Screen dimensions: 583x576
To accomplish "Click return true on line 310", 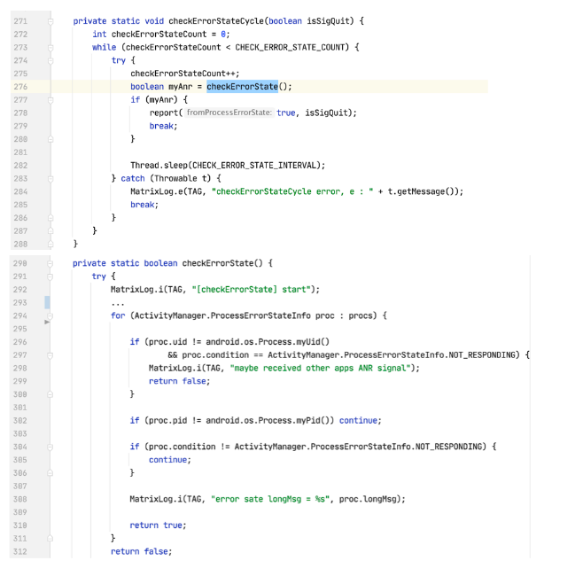I will (156, 525).
